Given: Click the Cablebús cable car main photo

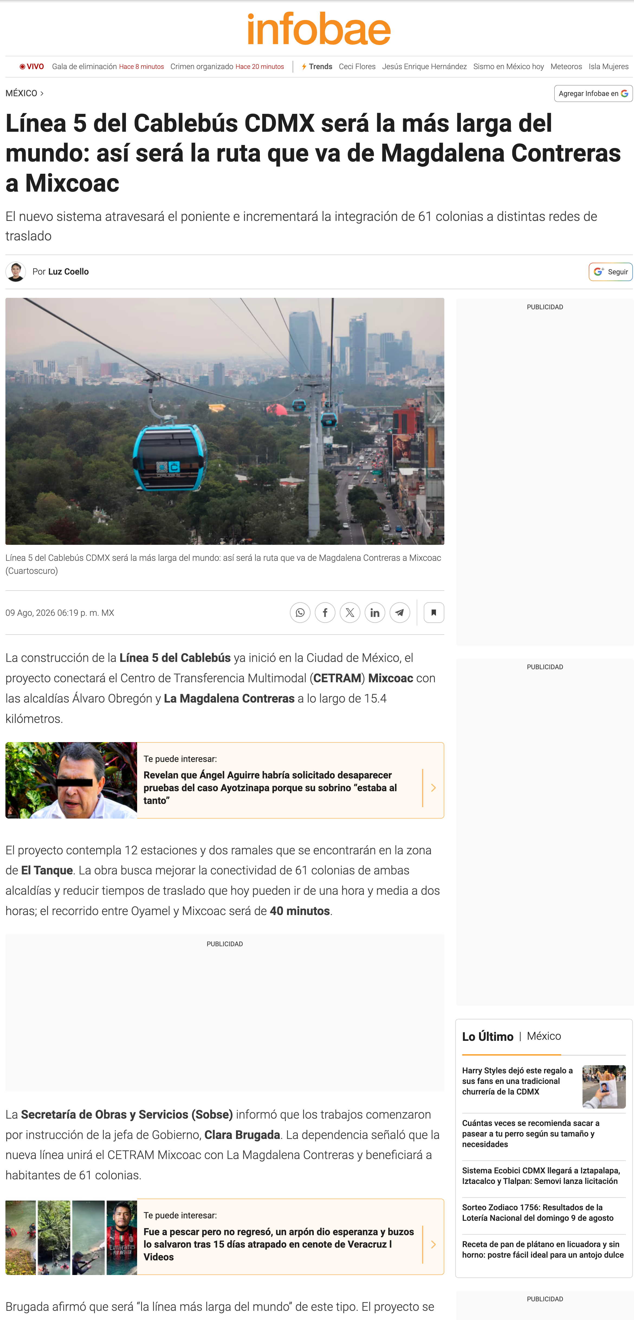Looking at the screenshot, I should click(x=225, y=421).
